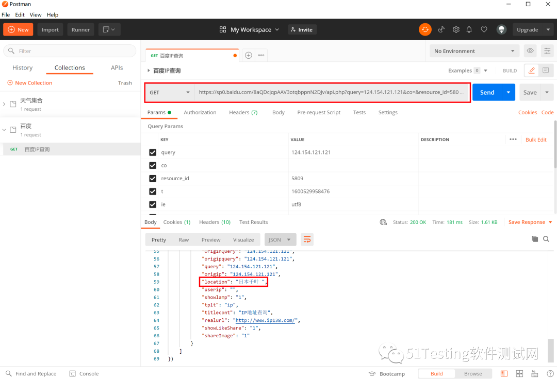Screen dimensions: 557x380
Task: Expand the 天气集合 collection
Action: [x=5, y=104]
